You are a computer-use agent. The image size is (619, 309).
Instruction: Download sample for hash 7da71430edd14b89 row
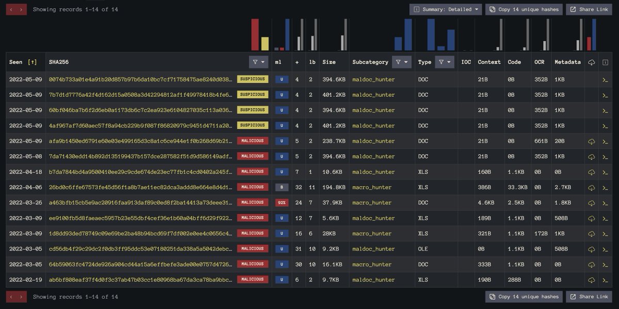point(591,157)
